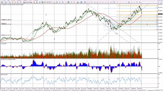Click the Новый ордер button
163x91 pixels.
(28, 2)
